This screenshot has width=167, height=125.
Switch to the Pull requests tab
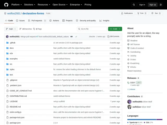(x=37, y=21)
